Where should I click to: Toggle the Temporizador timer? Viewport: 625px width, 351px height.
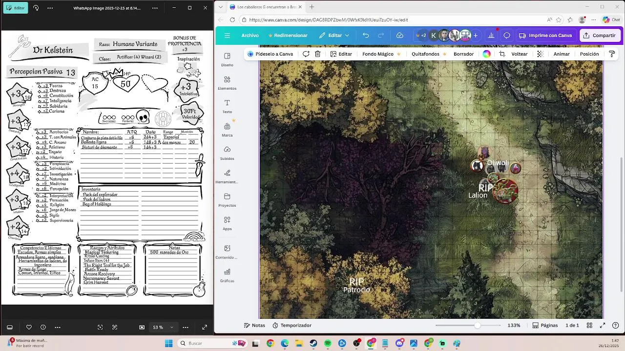tap(292, 325)
